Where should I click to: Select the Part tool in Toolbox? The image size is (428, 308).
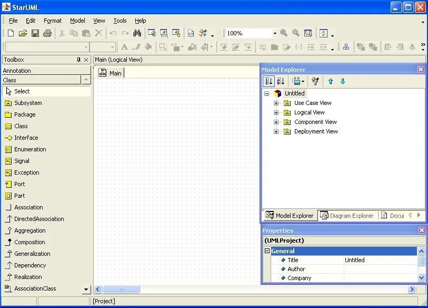(x=15, y=196)
